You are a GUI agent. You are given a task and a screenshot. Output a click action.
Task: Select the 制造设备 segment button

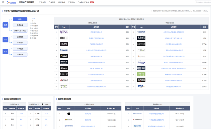click(x=20, y=25)
